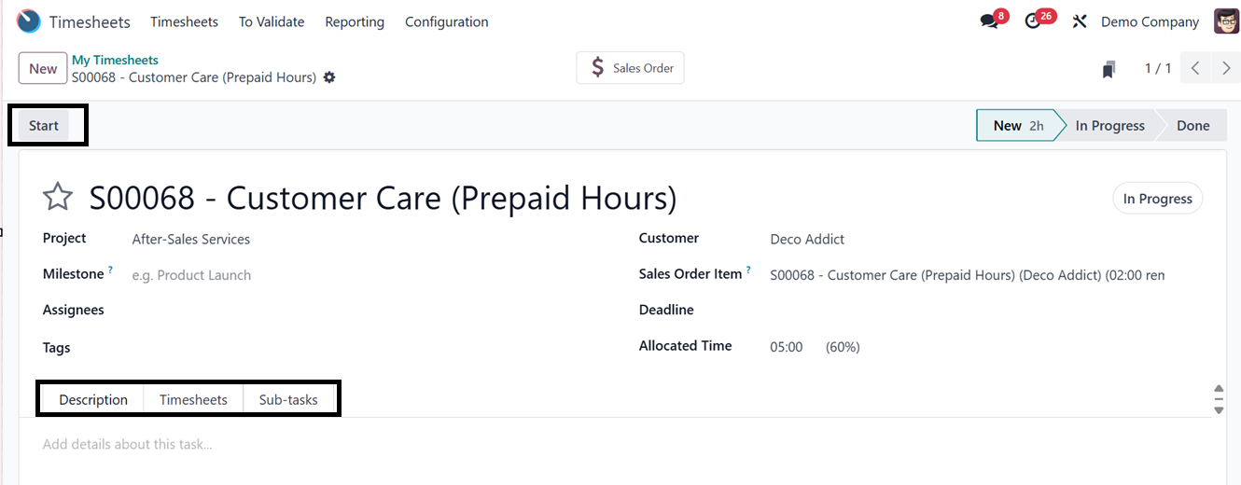Click the My Timesheets breadcrumb link

click(115, 60)
